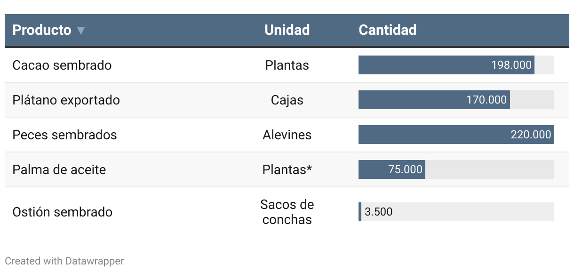This screenshot has height=272, width=574.
Task: Click the 3.500 quantity value
Action: [x=378, y=212]
